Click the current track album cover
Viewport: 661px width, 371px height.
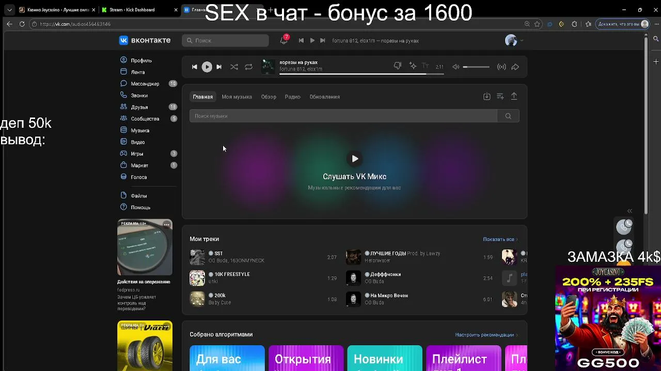268,66
